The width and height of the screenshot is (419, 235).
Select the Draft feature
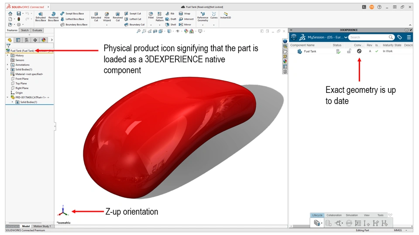[171, 19]
